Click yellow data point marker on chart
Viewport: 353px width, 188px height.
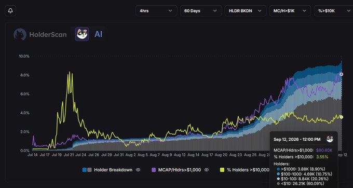coord(342,117)
